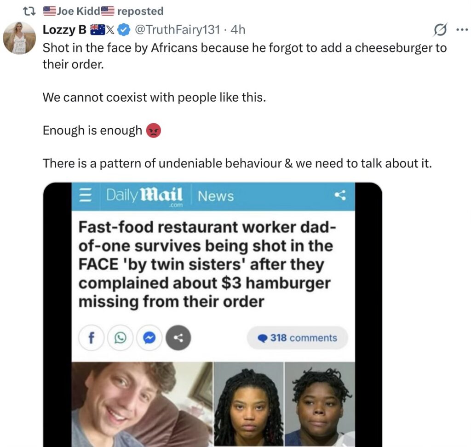The image size is (471, 447).
Task: Click the Grok slashed-circle icon
Action: pyautogui.click(x=440, y=30)
